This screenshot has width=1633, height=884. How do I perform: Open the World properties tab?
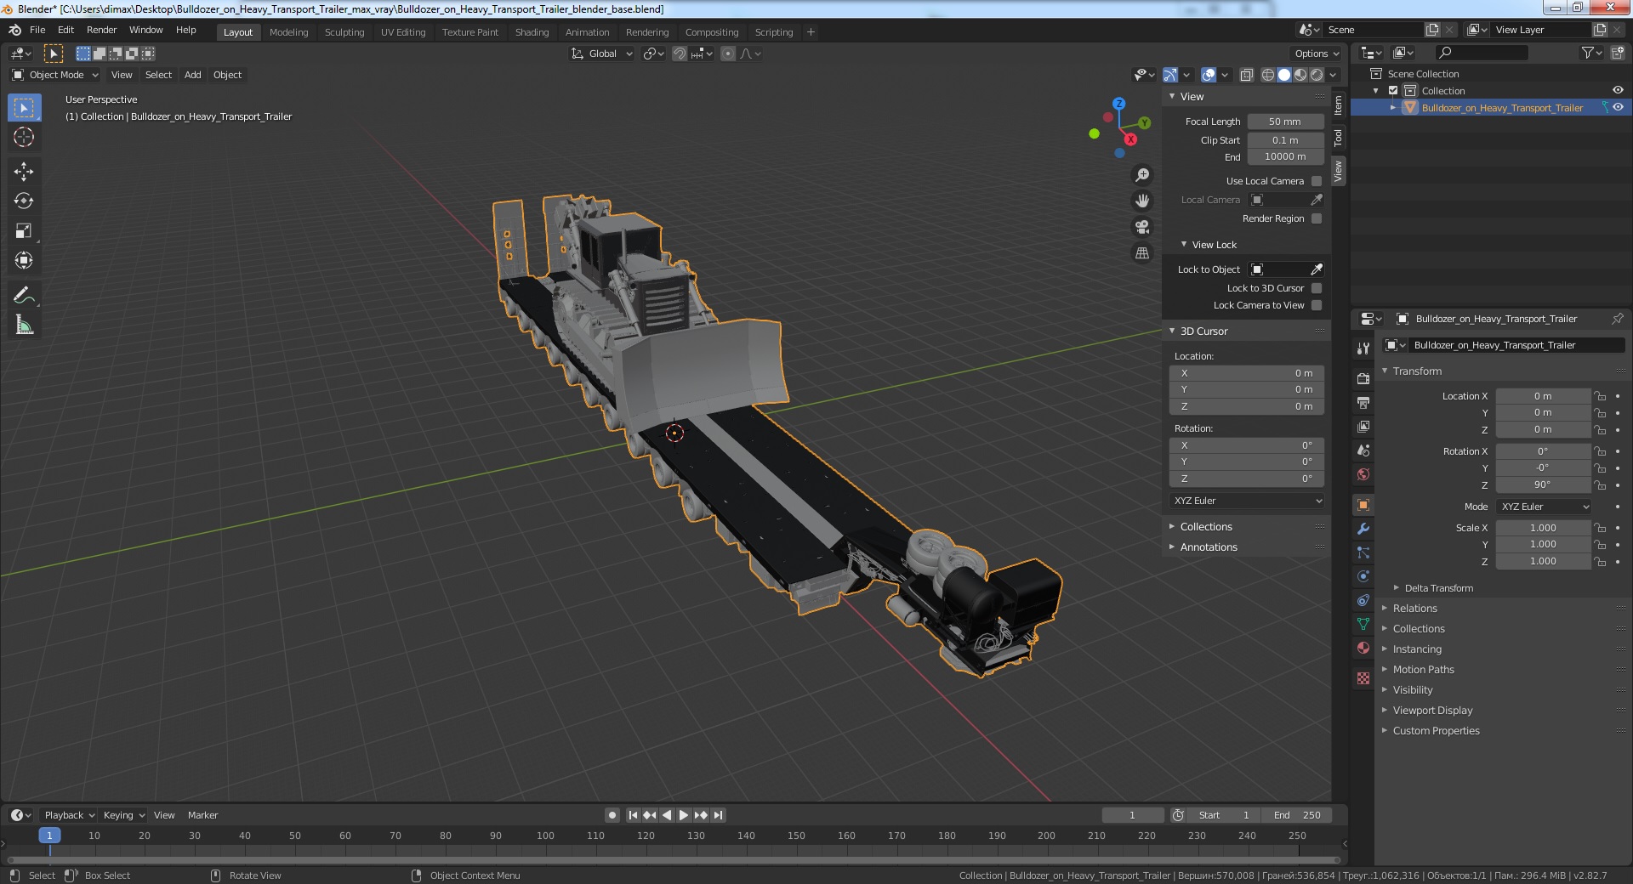pyautogui.click(x=1363, y=474)
